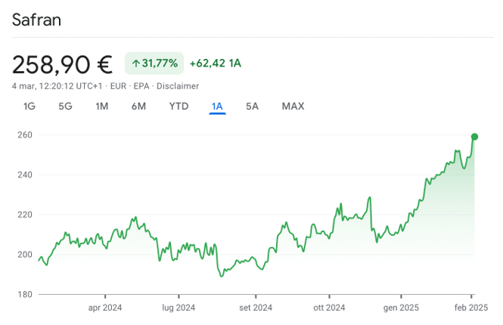
Task: Click the Safran title
Action: [36, 20]
